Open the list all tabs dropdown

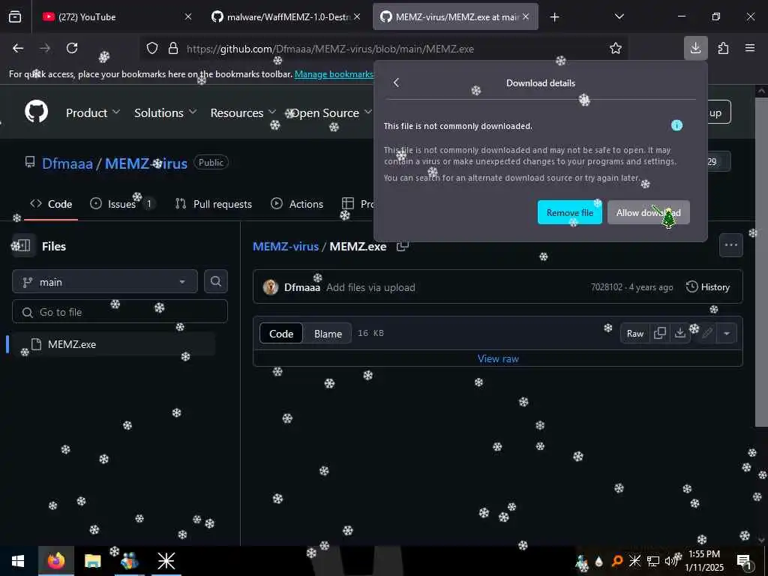tap(619, 17)
